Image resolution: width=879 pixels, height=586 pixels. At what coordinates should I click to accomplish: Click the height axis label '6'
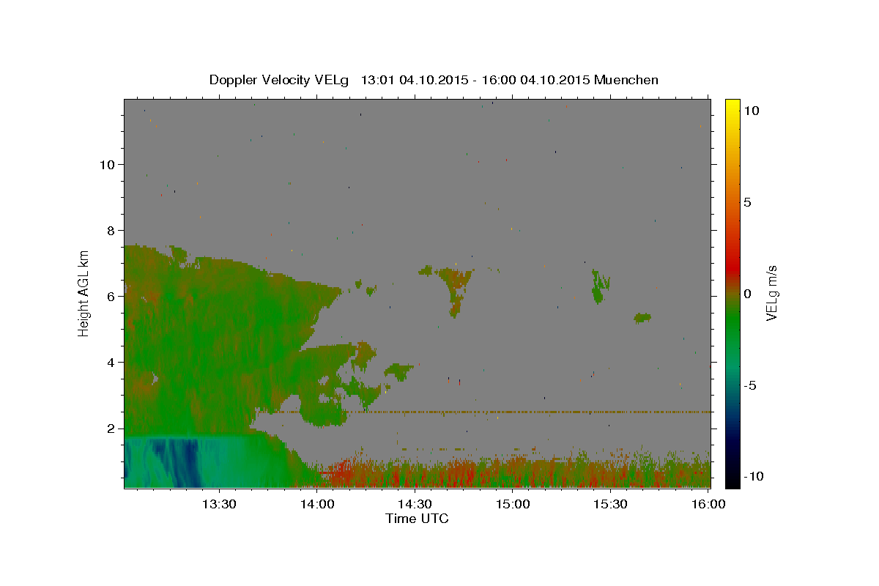[x=110, y=297]
